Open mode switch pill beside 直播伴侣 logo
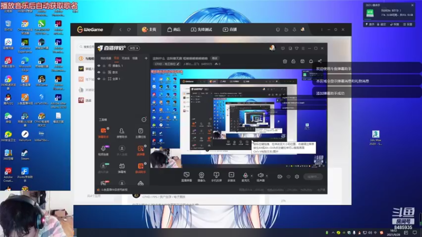This screenshot has height=237, width=422. click(x=134, y=48)
